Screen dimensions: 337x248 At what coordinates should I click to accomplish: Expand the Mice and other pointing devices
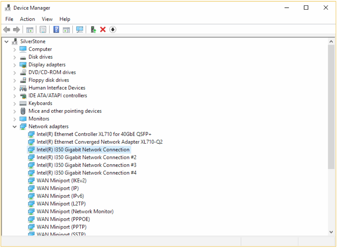coord(14,111)
